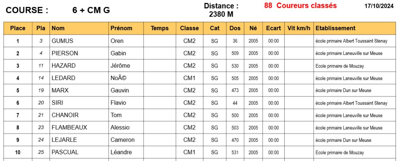Click the Temps column header
Image resolution: width=399 pixels, height=161 pixels.
pyautogui.click(x=160, y=28)
